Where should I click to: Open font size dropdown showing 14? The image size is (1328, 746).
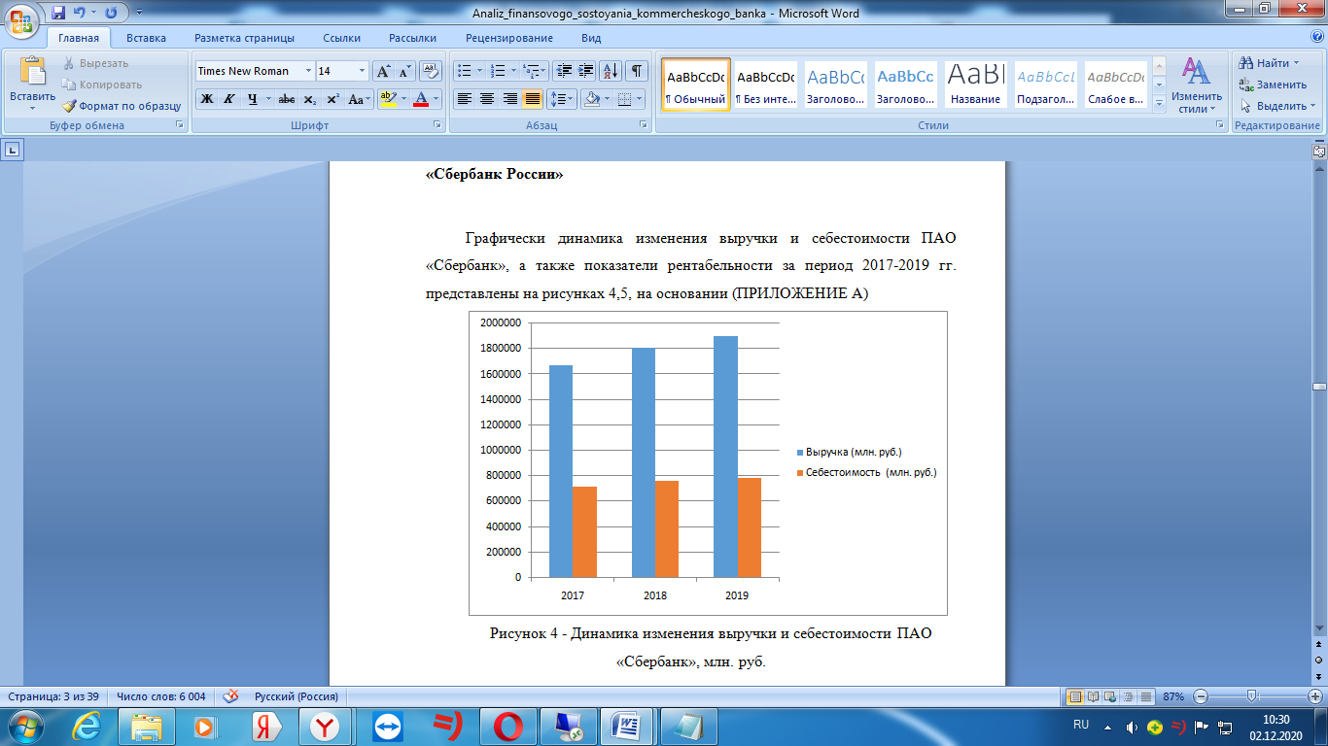point(363,71)
